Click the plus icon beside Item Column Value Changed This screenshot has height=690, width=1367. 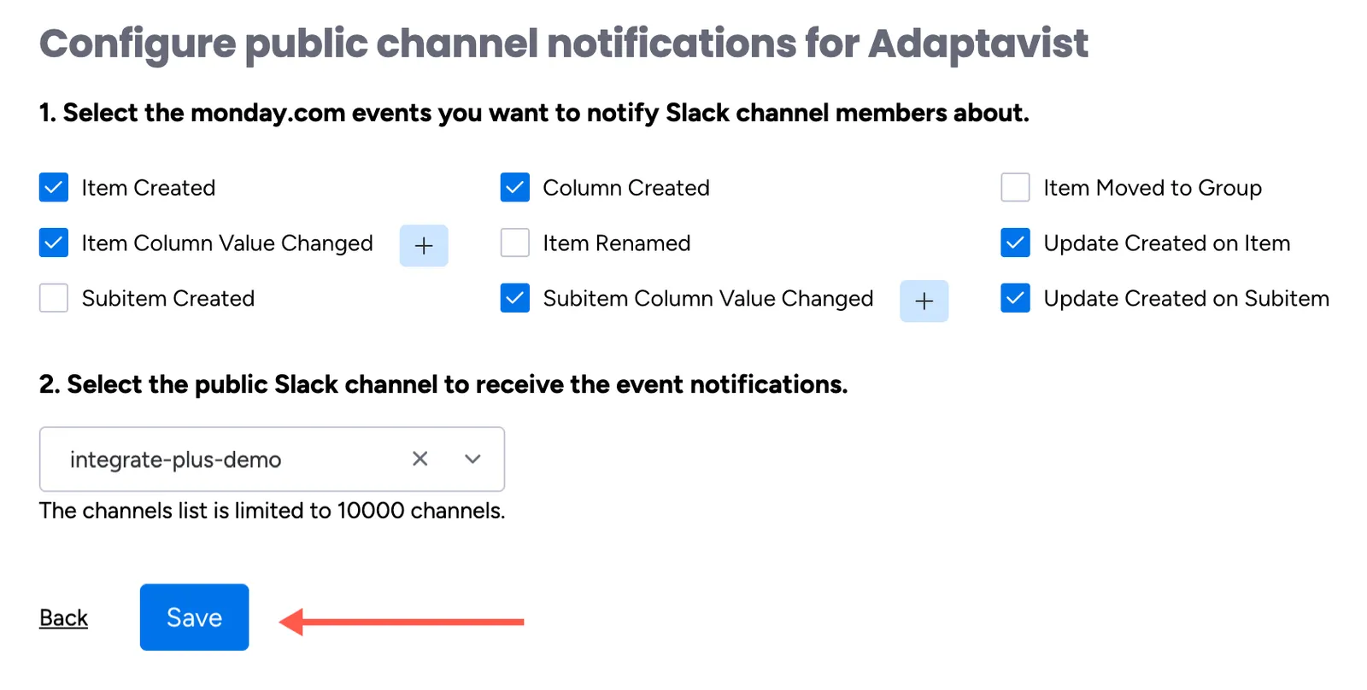click(424, 246)
